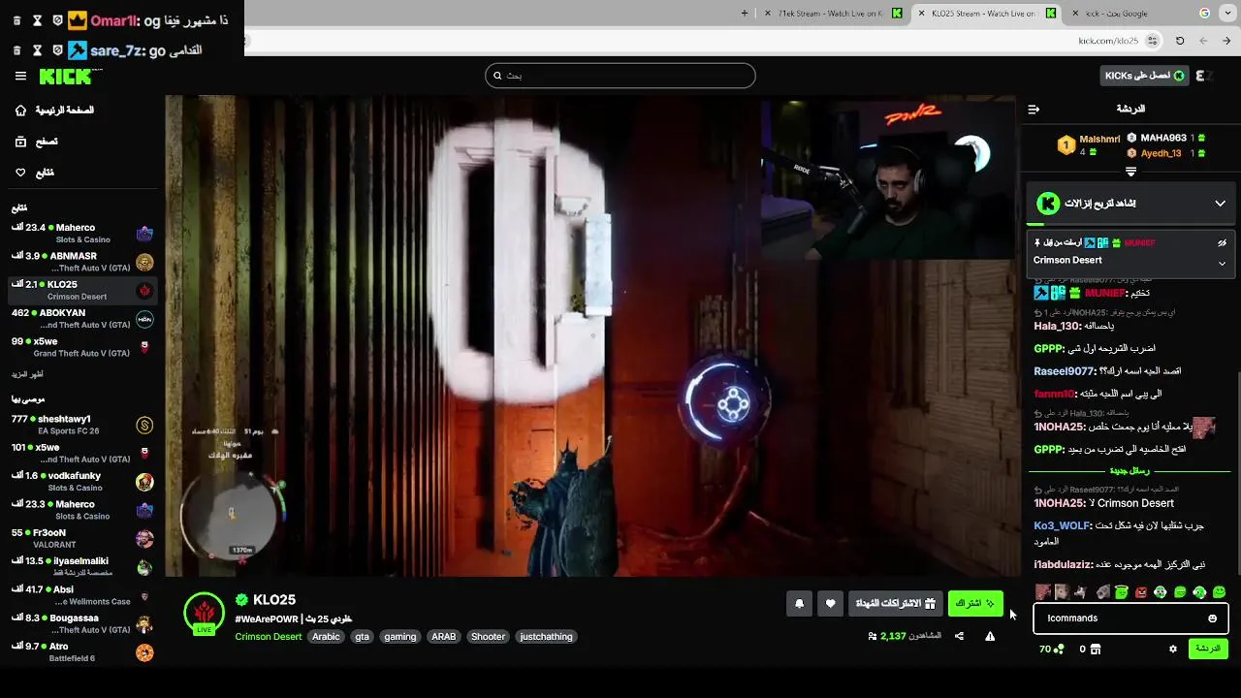Expand the watch-to-win drops banner

pos(1220,204)
